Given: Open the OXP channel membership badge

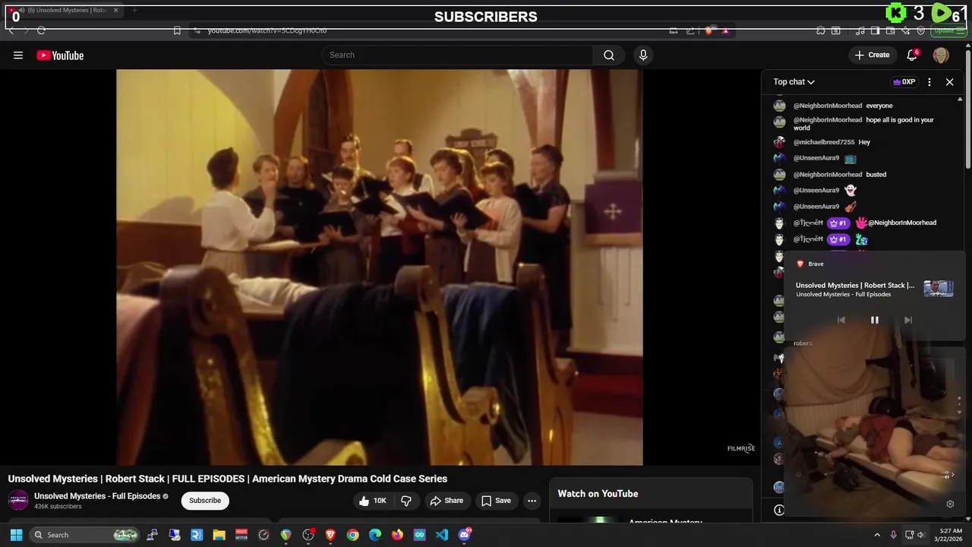Looking at the screenshot, I should [904, 81].
